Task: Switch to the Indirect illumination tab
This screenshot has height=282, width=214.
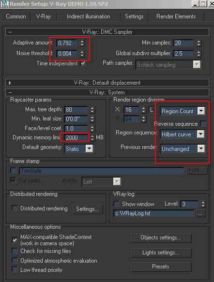Action: tap(89, 16)
